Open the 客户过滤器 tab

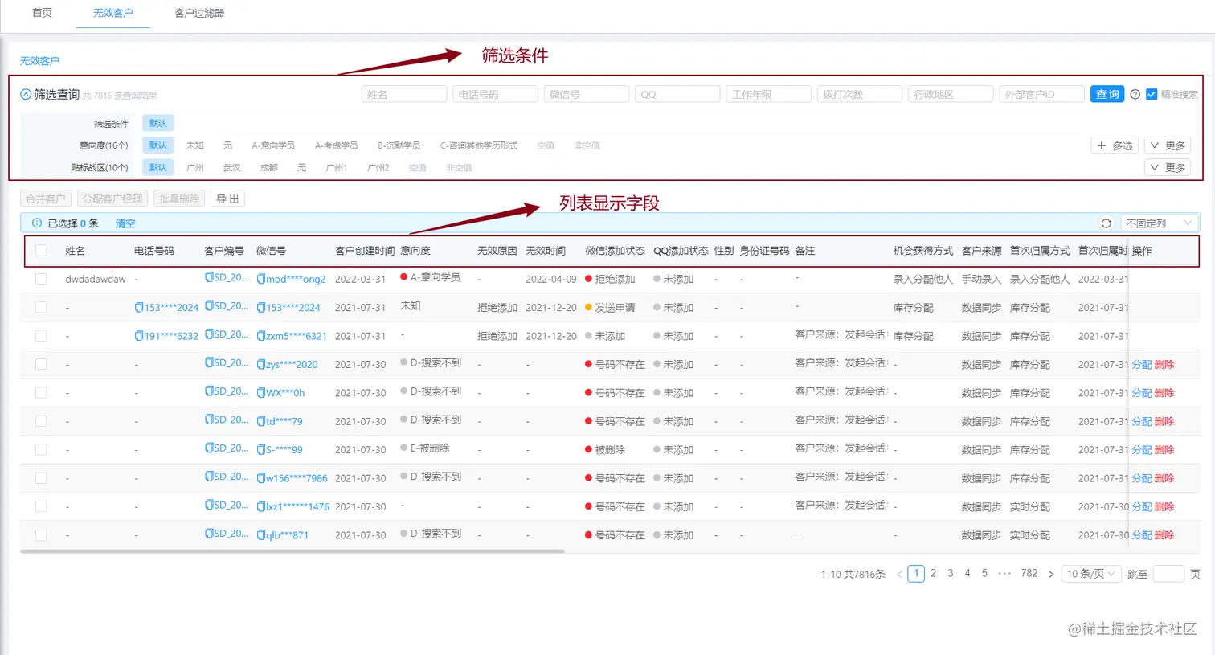[199, 13]
